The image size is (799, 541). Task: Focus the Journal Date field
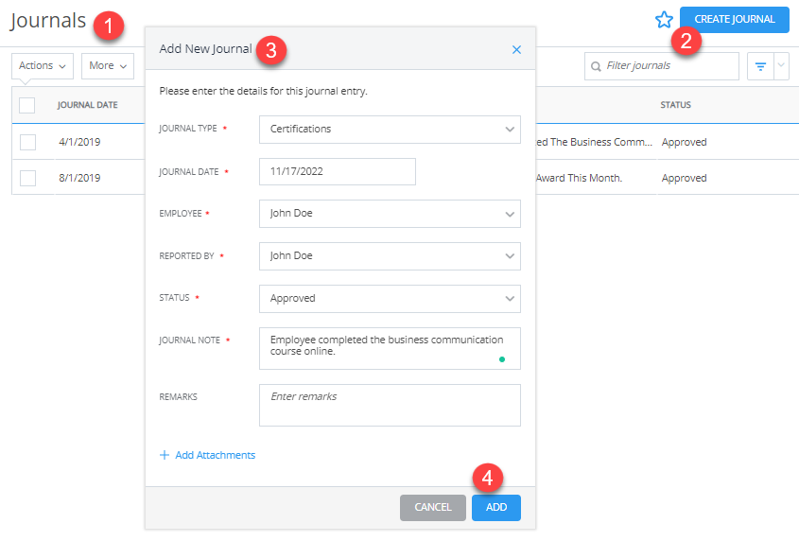[x=338, y=171]
